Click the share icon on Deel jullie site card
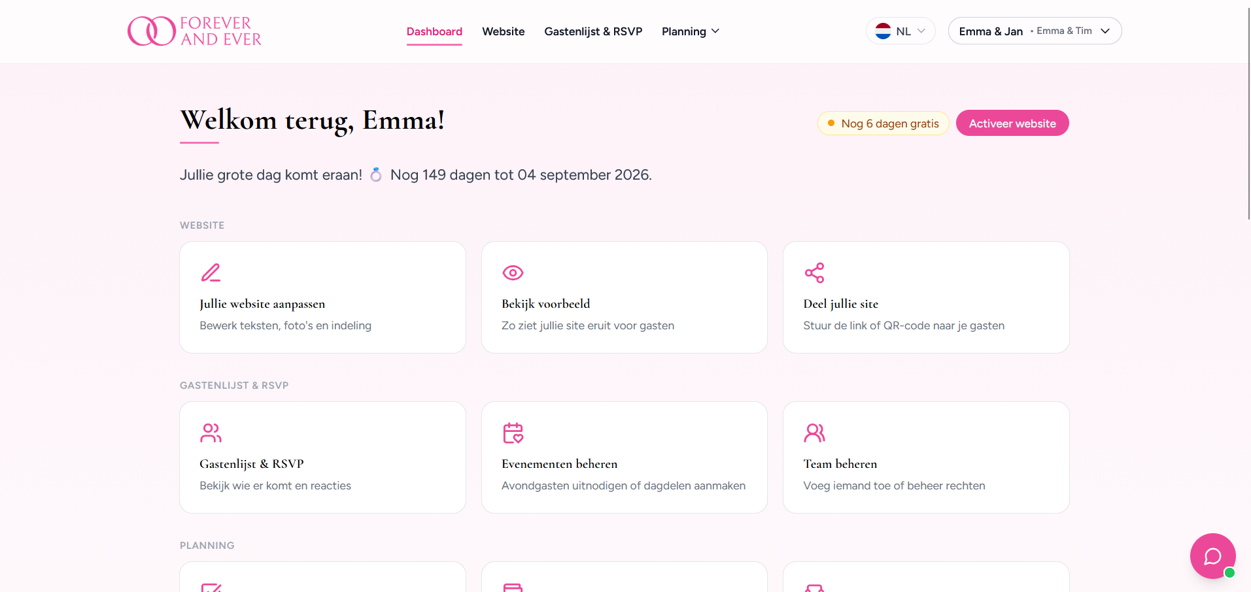1251x592 pixels. pos(814,272)
